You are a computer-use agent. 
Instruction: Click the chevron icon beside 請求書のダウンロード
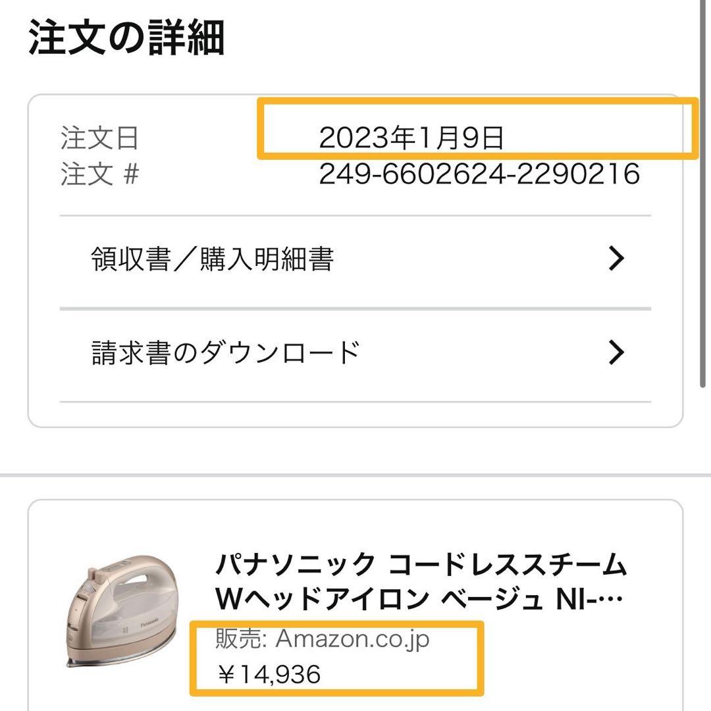616,352
